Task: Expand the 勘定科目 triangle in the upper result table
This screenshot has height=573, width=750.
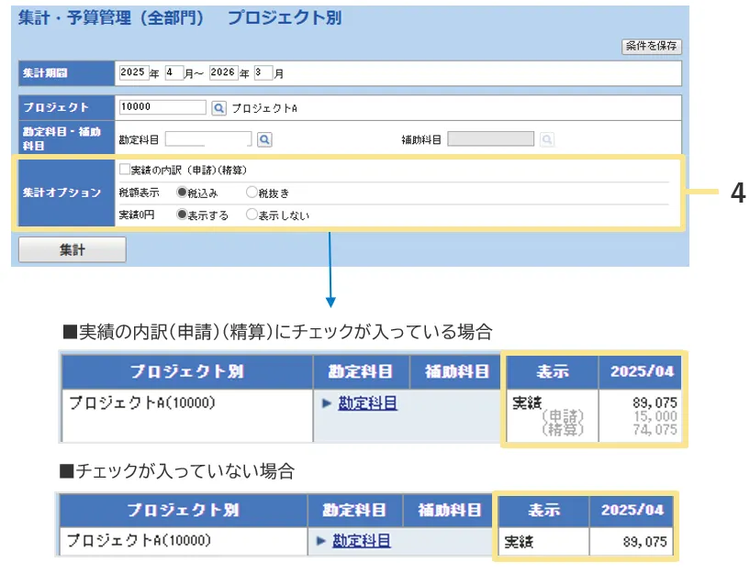Action: click(327, 403)
